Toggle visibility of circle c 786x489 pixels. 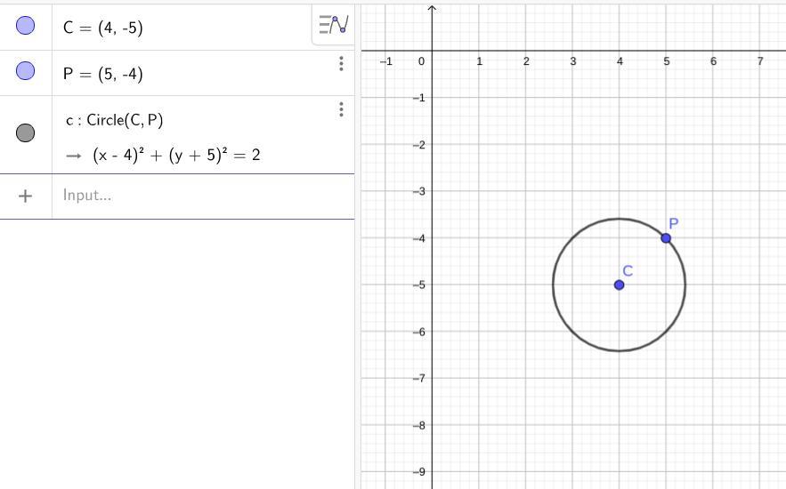(25, 132)
